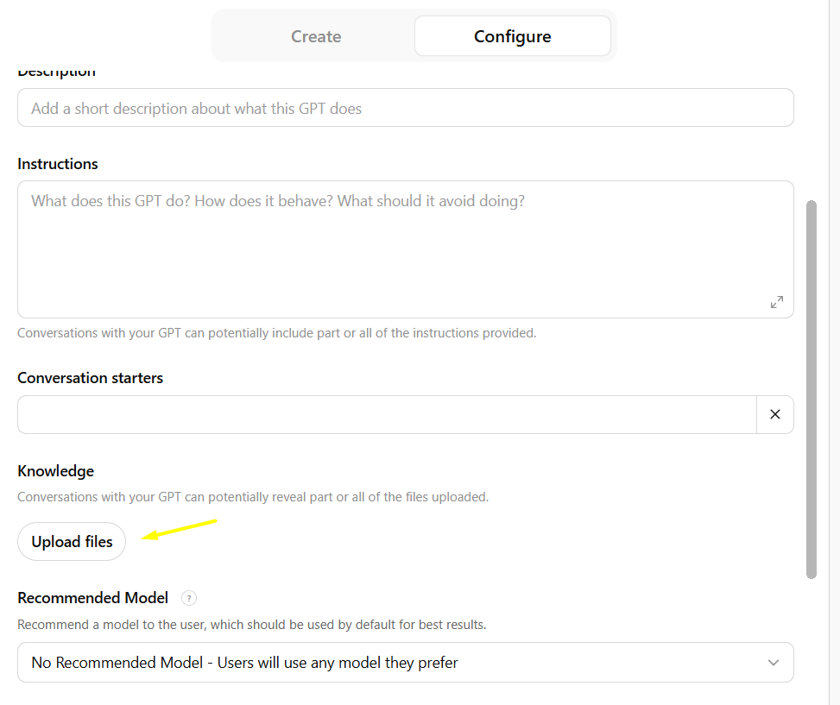Focus the Description input field
Image resolution: width=840 pixels, height=705 pixels.
[406, 108]
